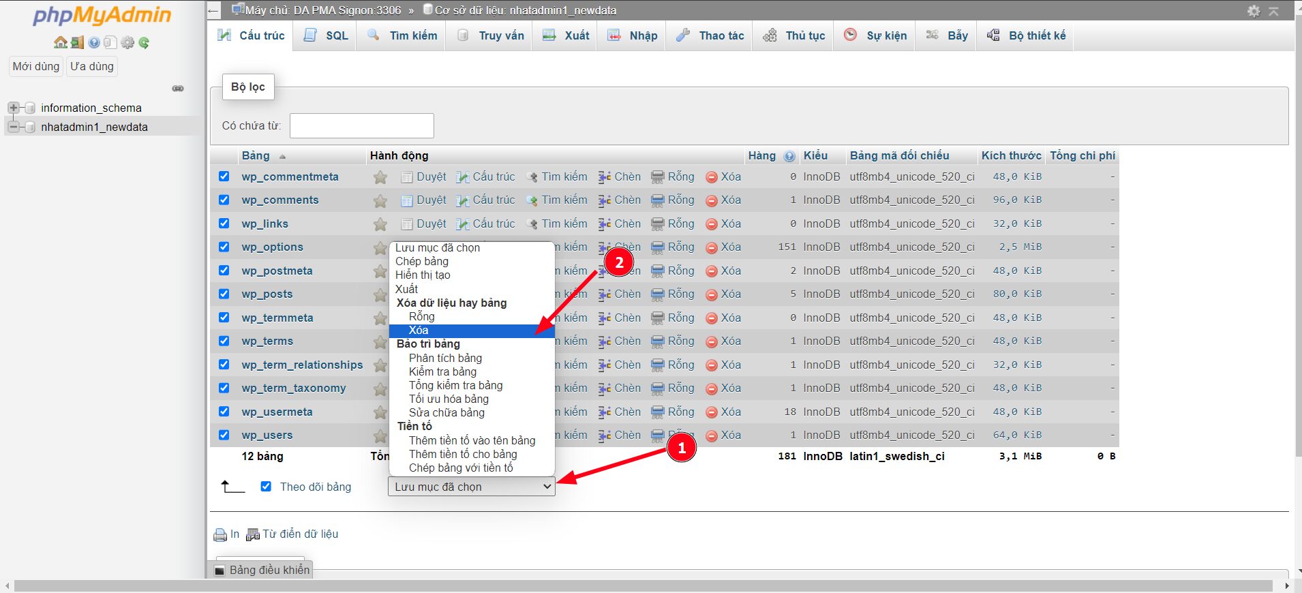Uncheck the wp_commentmeta checkbox

224,176
